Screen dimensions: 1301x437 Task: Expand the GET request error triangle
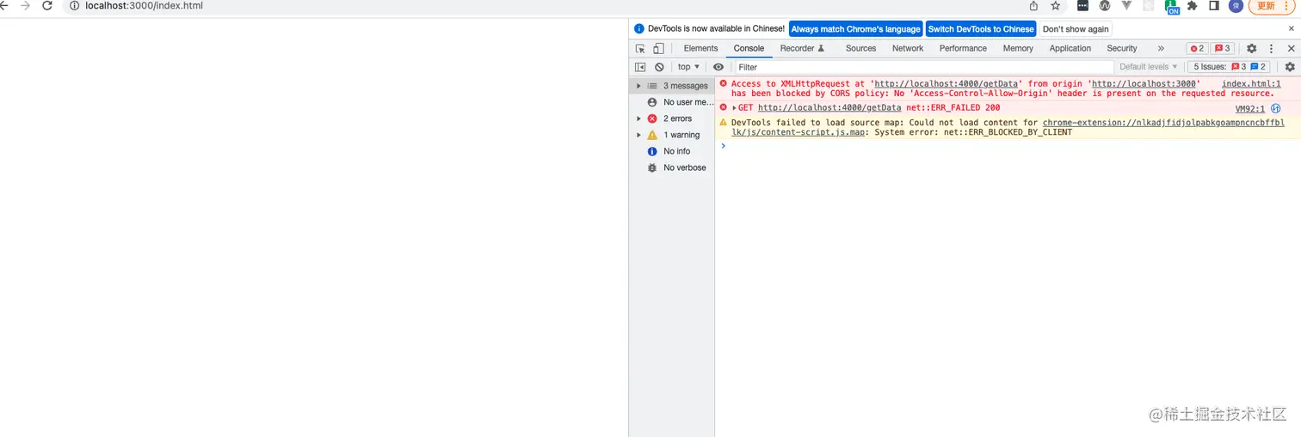[735, 108]
